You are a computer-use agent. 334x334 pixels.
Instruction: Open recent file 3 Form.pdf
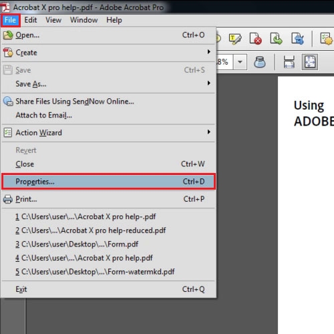pyautogui.click(x=108, y=244)
